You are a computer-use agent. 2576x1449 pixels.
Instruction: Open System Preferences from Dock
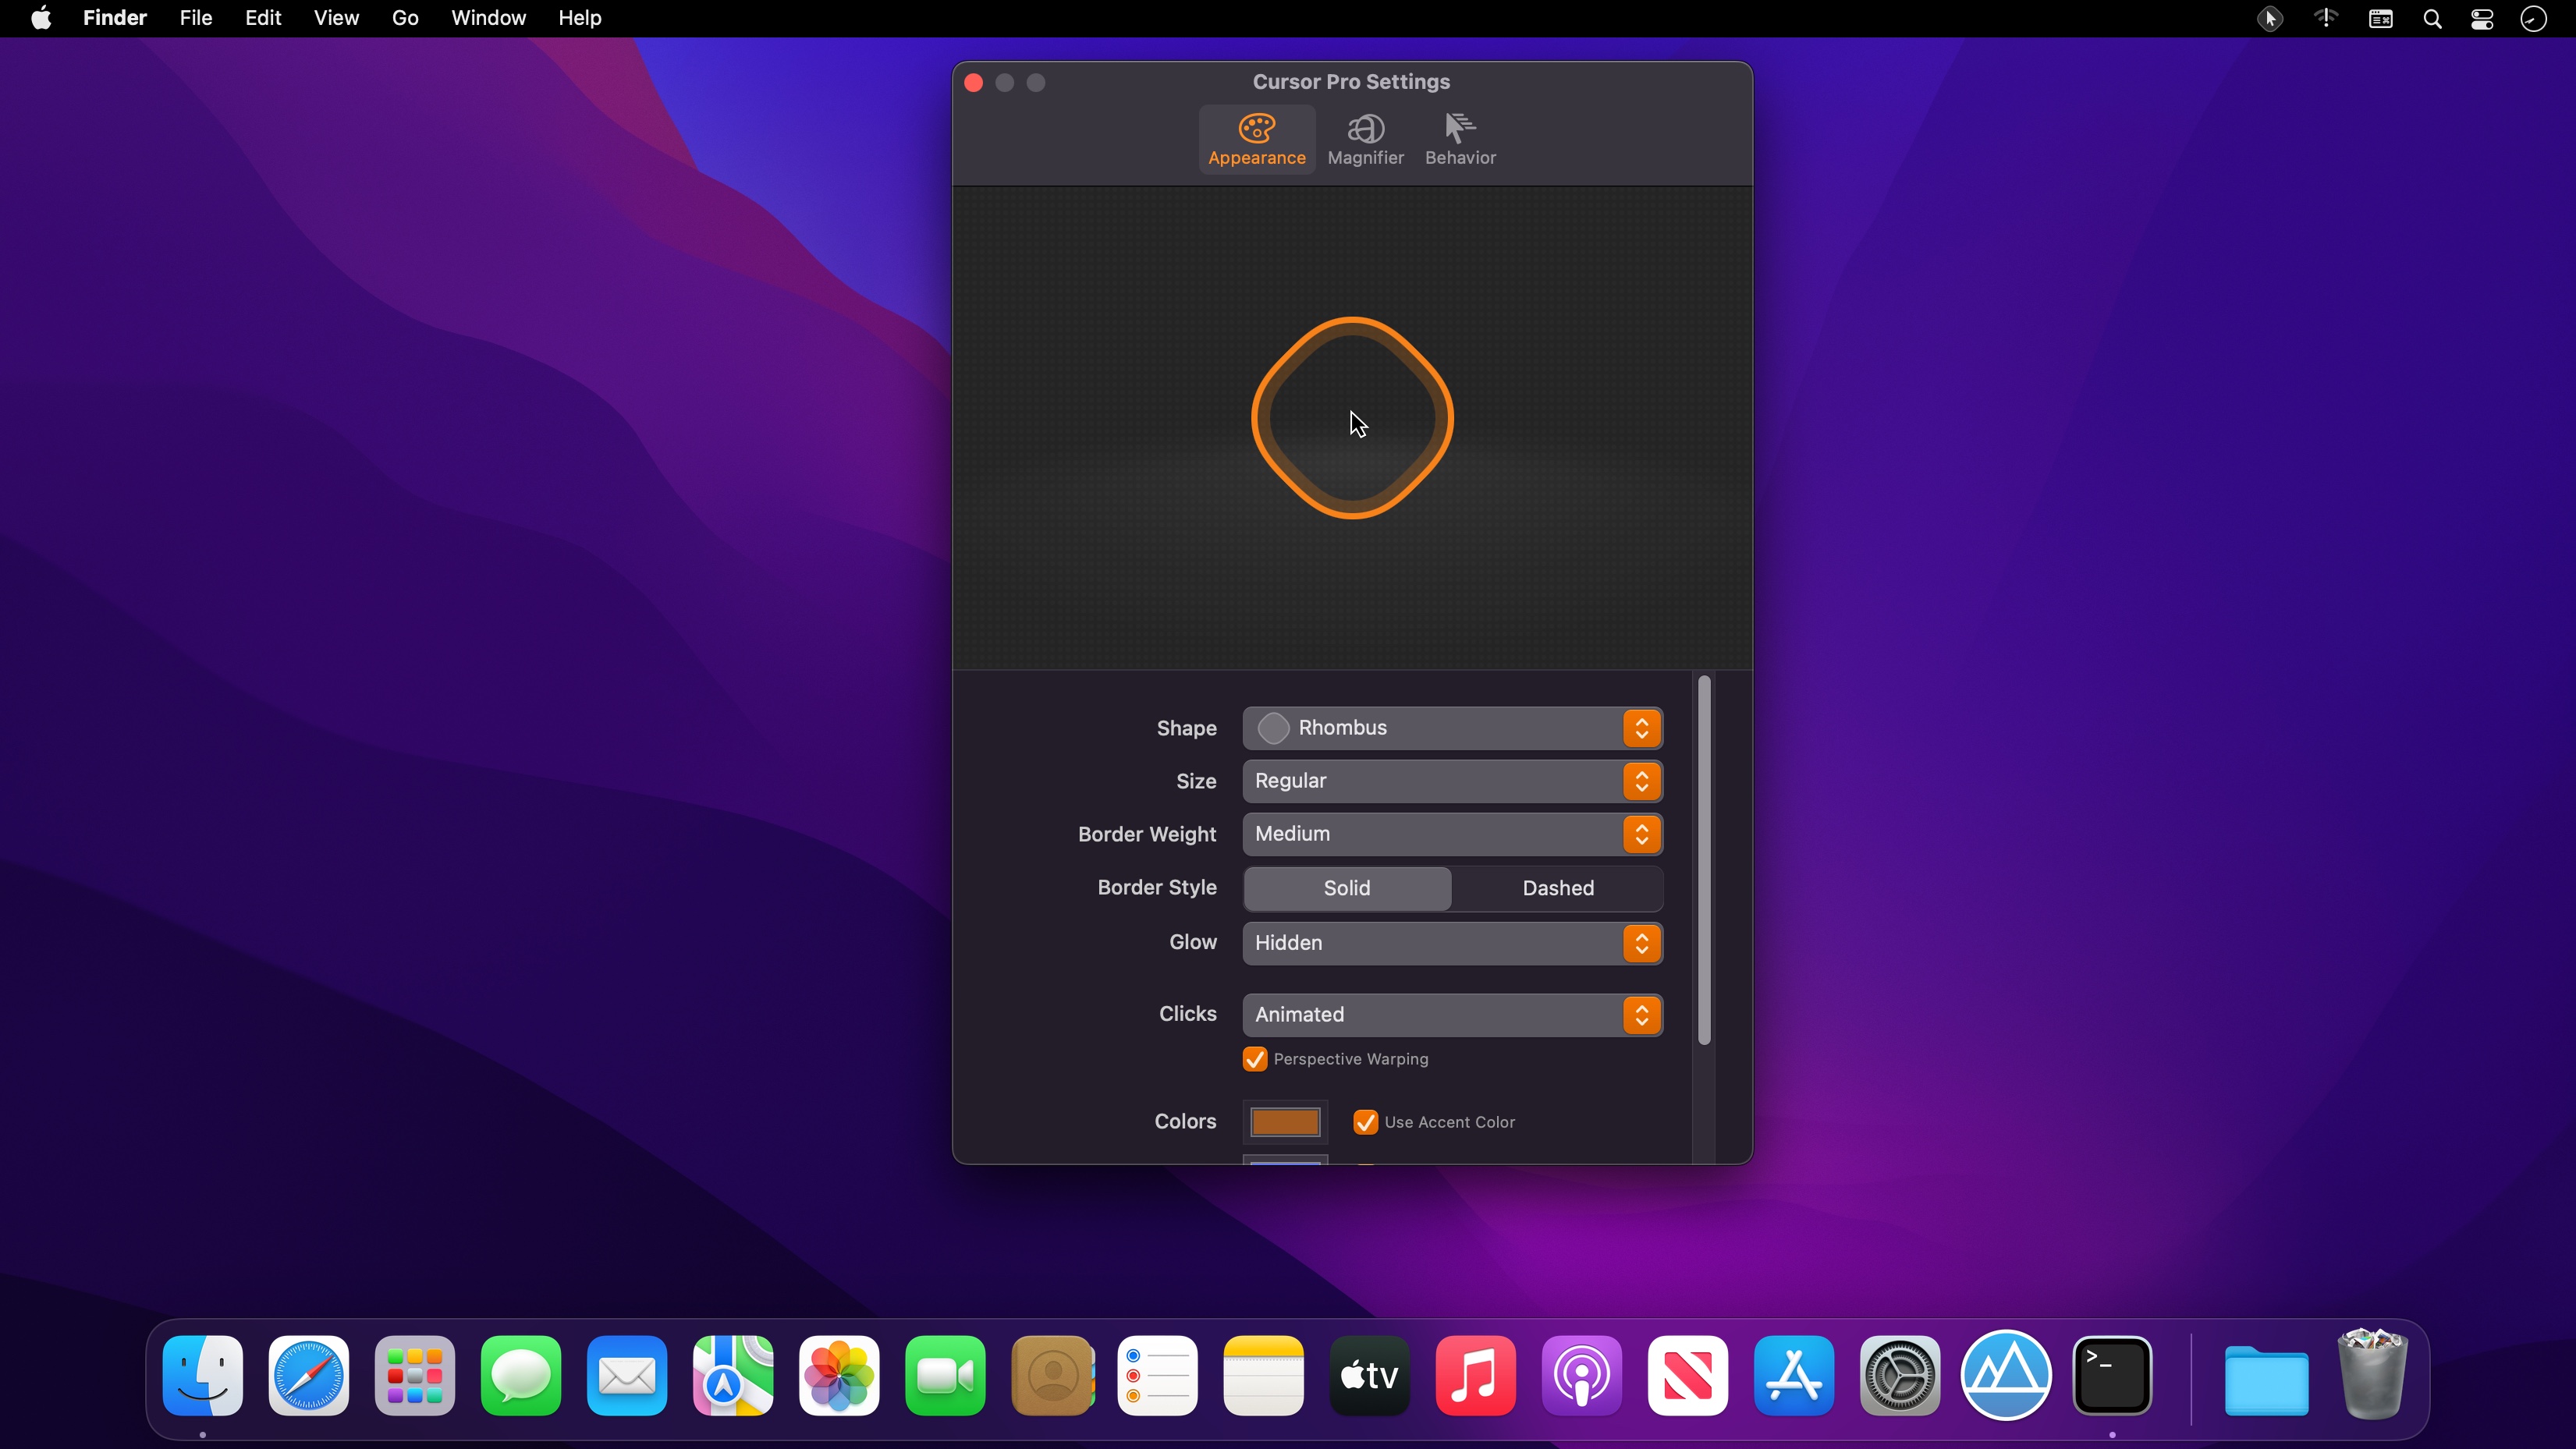1900,1376
